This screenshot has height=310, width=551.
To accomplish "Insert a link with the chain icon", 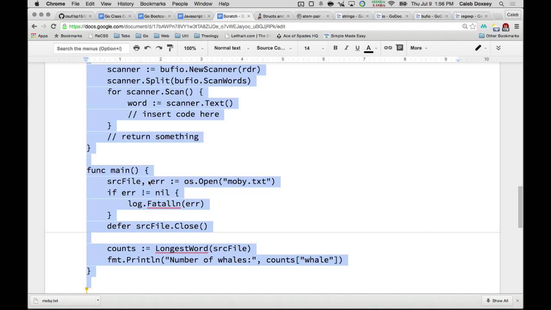I will coord(388,48).
